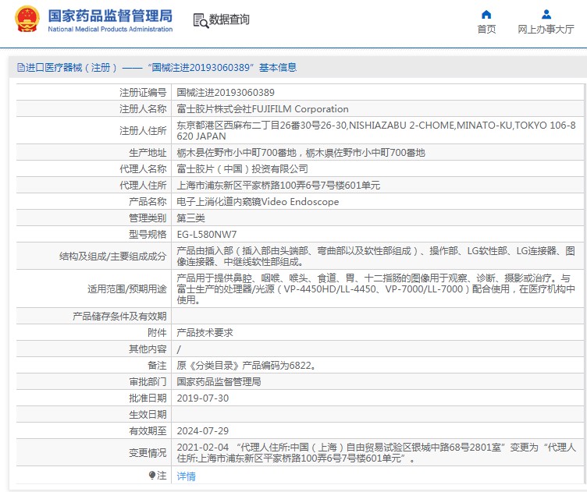Click the 代理人名称 label
The image size is (587, 492).
(143, 169)
